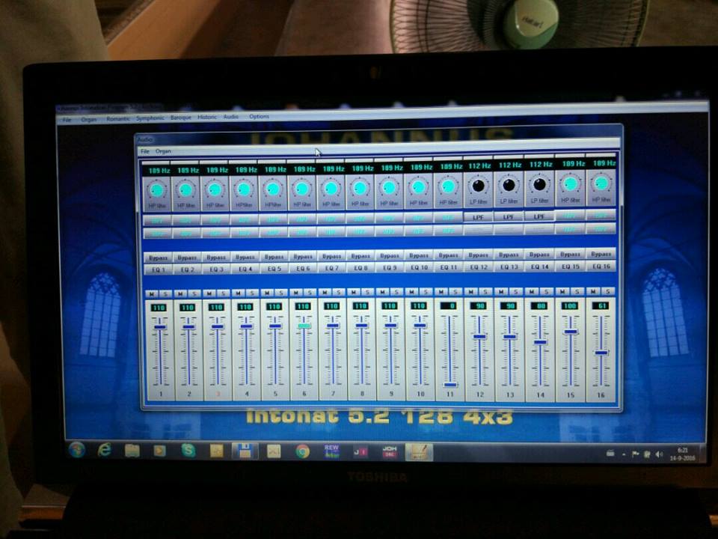Image resolution: width=718 pixels, height=539 pixels.
Task: Click the floppy disk taskbar icon
Action: pyautogui.click(x=244, y=451)
